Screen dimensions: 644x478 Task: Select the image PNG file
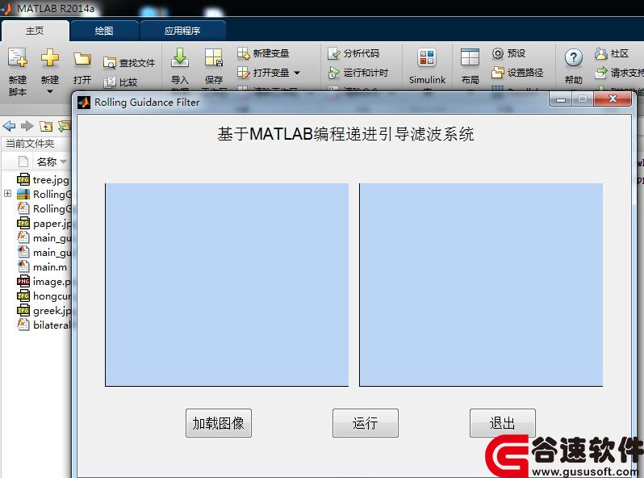pyautogui.click(x=44, y=282)
